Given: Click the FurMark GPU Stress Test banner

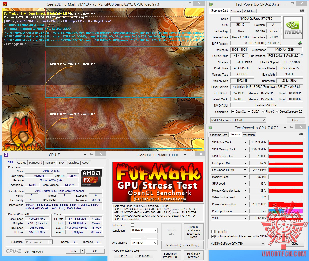Looking at the screenshot, I should point(158,182).
